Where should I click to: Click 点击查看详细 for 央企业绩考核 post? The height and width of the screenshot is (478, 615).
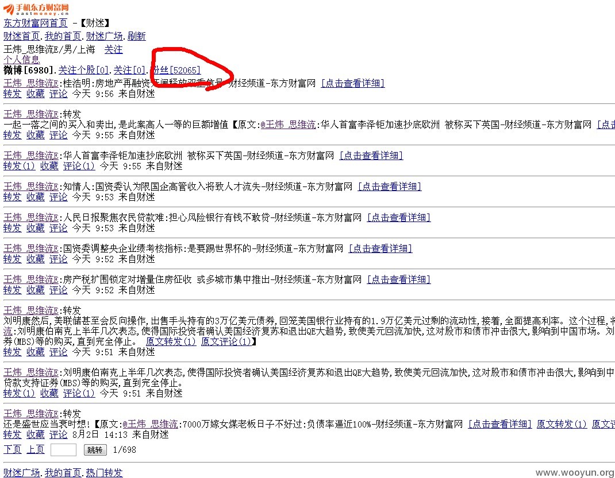(x=380, y=248)
